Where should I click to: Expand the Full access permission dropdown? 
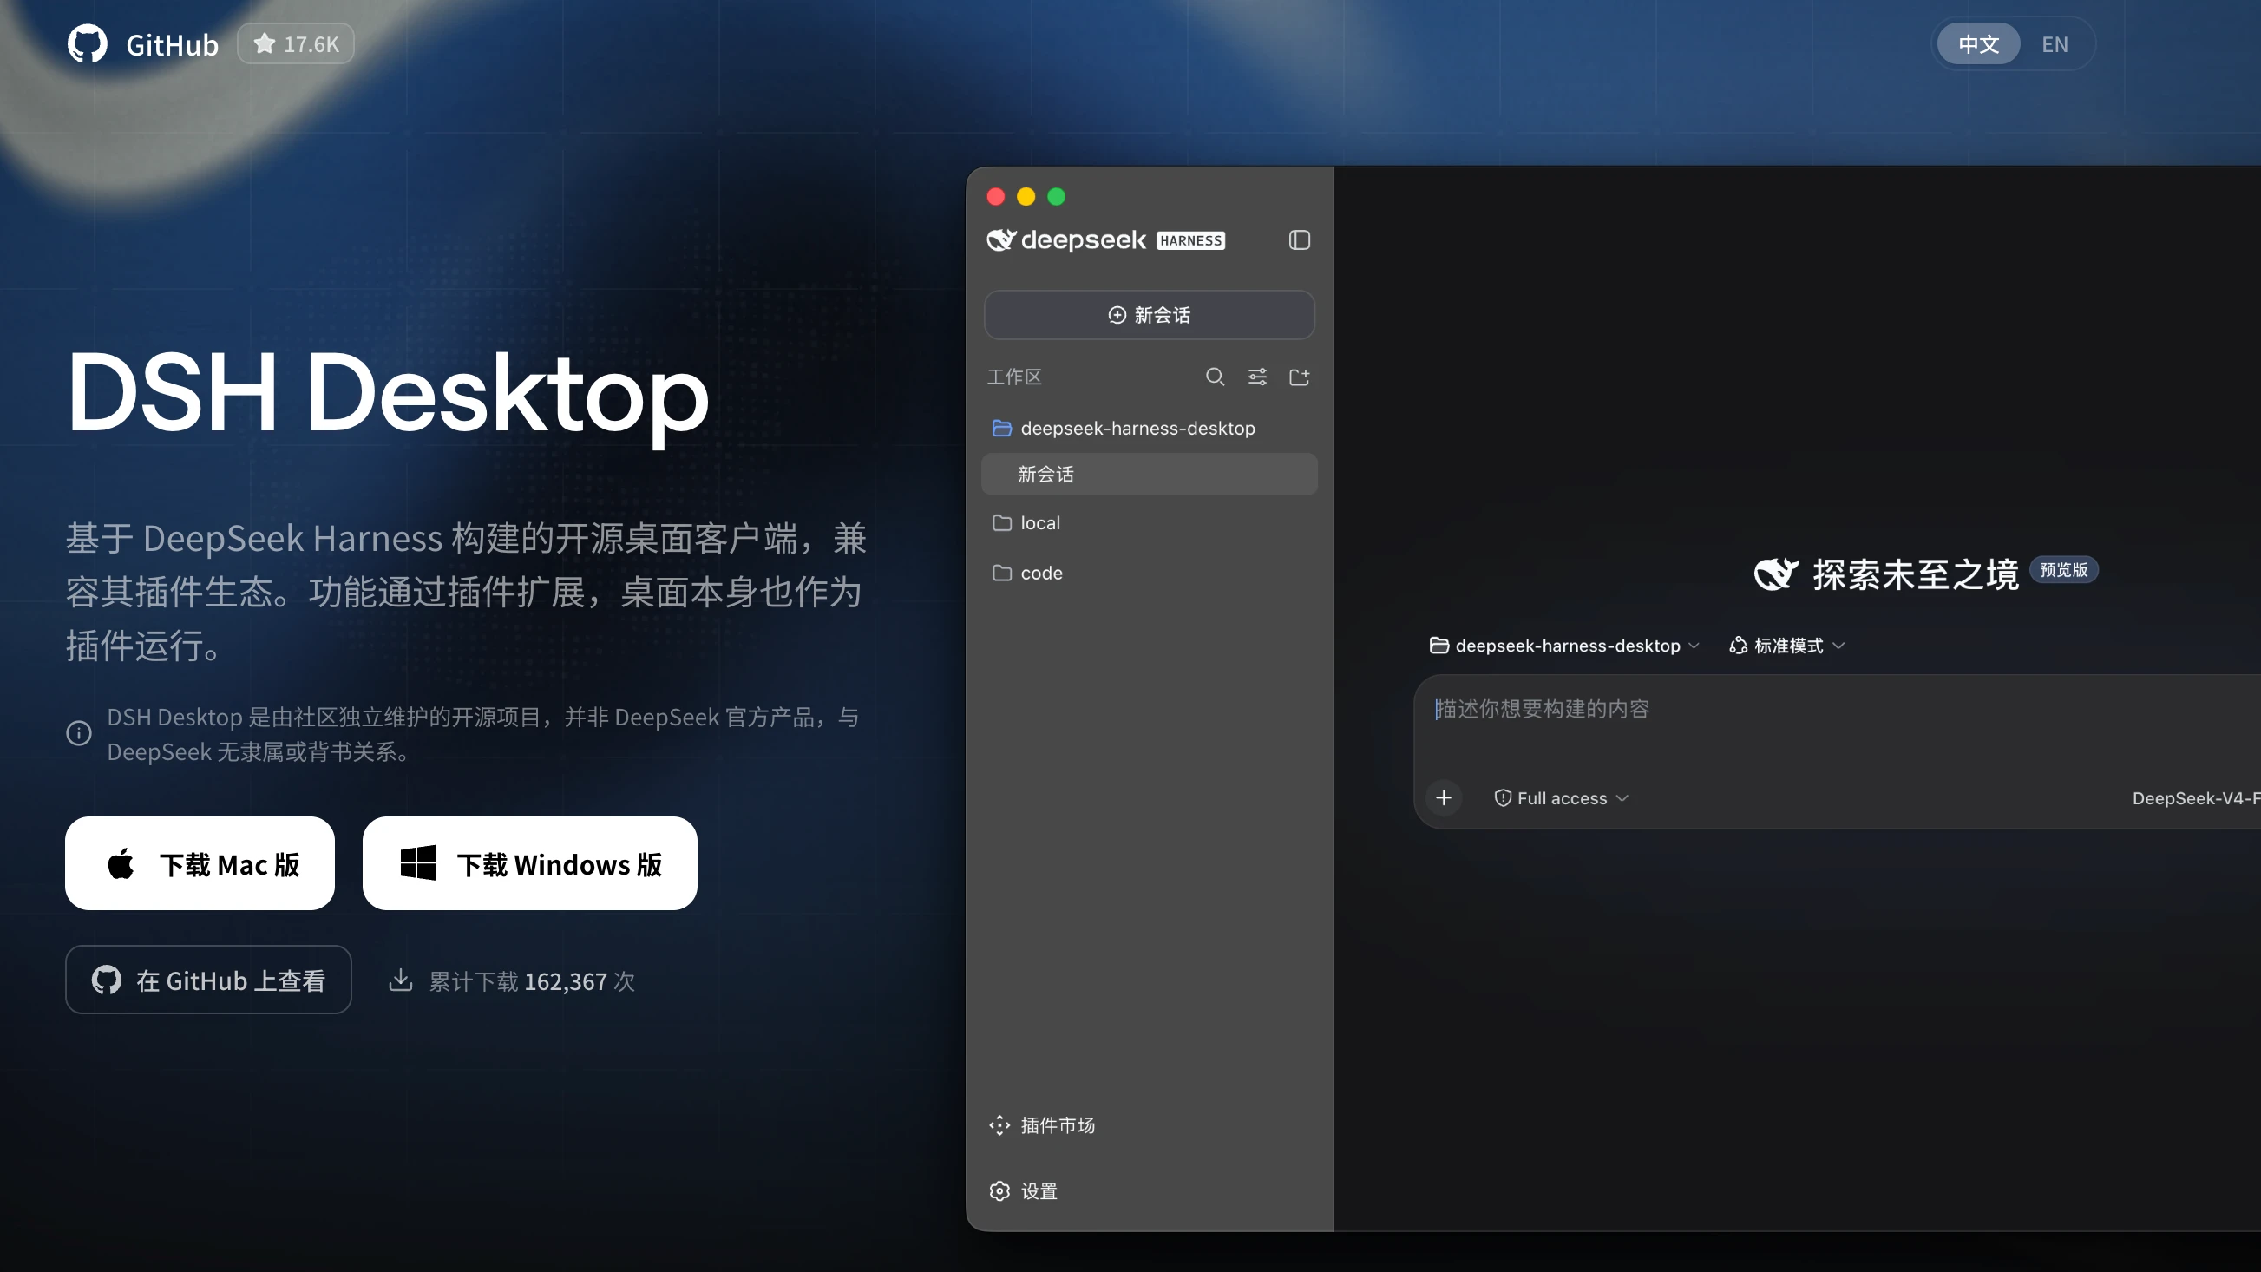pyautogui.click(x=1562, y=798)
